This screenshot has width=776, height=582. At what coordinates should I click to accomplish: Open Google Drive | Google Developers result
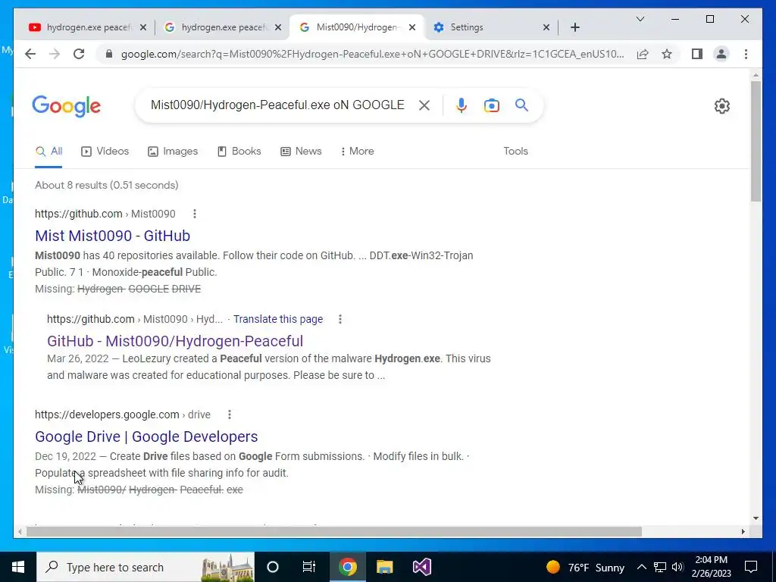click(146, 436)
